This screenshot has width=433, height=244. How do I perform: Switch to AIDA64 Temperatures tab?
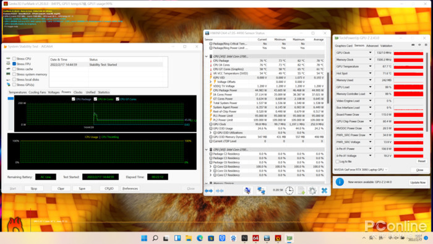click(x=18, y=92)
